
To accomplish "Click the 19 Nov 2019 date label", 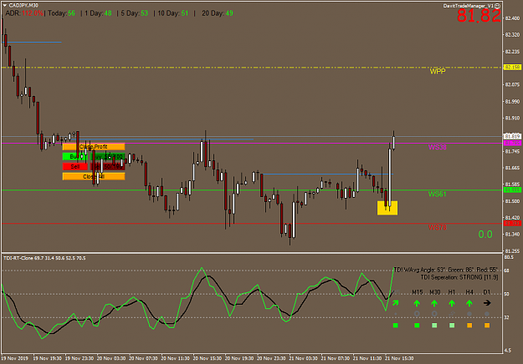I will (x=14, y=358).
